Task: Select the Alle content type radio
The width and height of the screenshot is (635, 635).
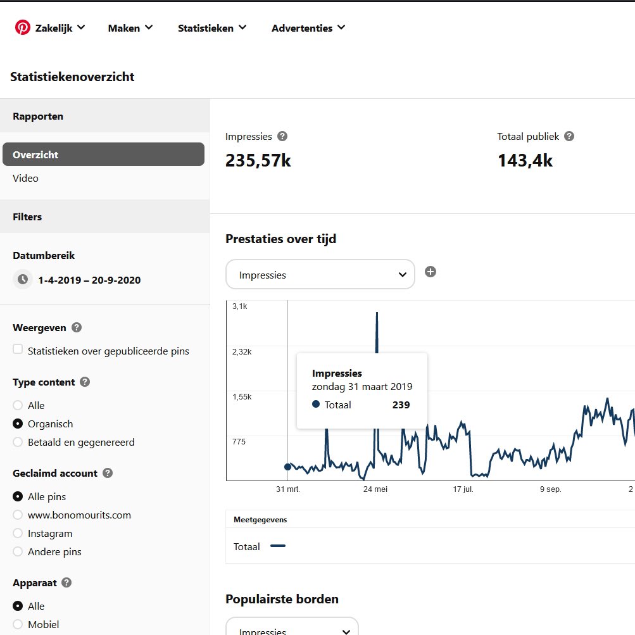Action: pyautogui.click(x=18, y=405)
